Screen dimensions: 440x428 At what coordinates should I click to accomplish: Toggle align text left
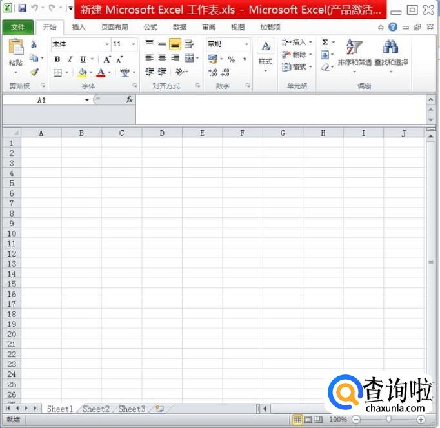pos(149,58)
